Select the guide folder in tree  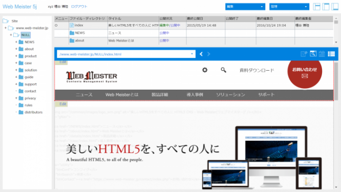pyautogui.click(x=29, y=77)
